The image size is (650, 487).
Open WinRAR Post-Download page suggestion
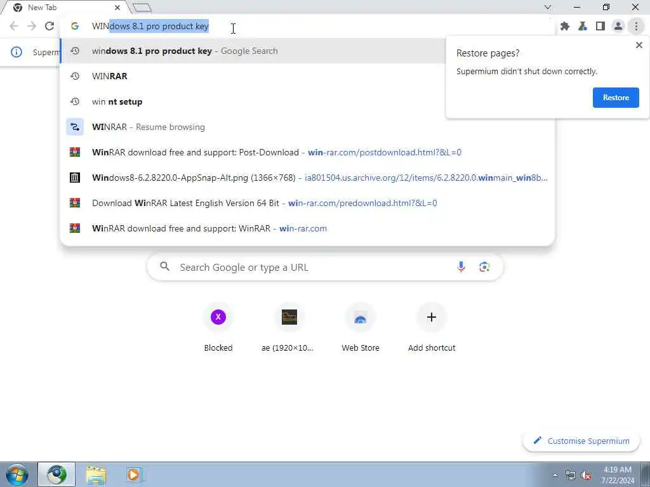coord(307,152)
